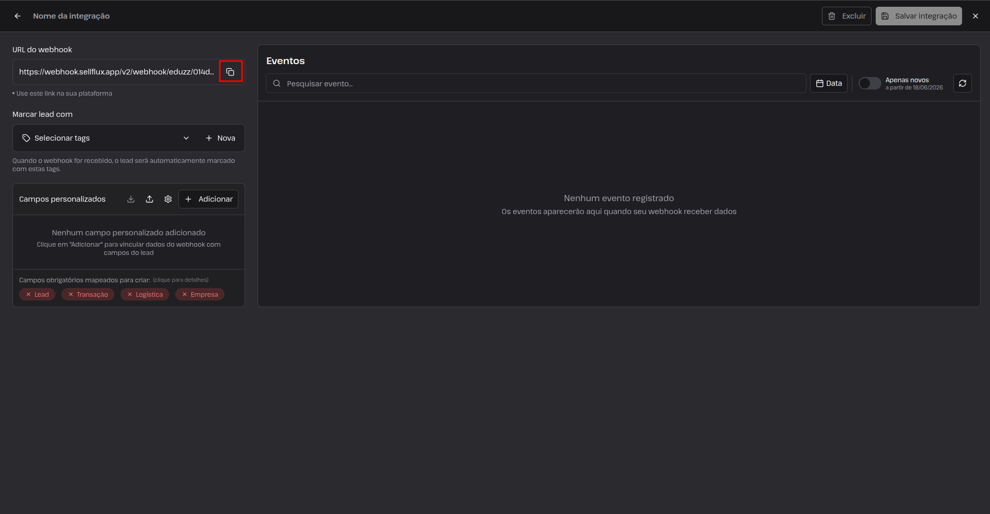This screenshot has width=990, height=514.
Task: Click the chevron arrow in tags selector
Action: (186, 138)
